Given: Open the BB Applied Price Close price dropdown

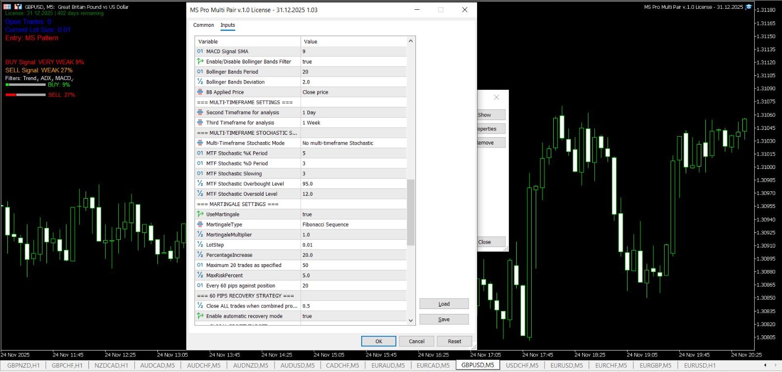Looking at the screenshot, I should 353,92.
